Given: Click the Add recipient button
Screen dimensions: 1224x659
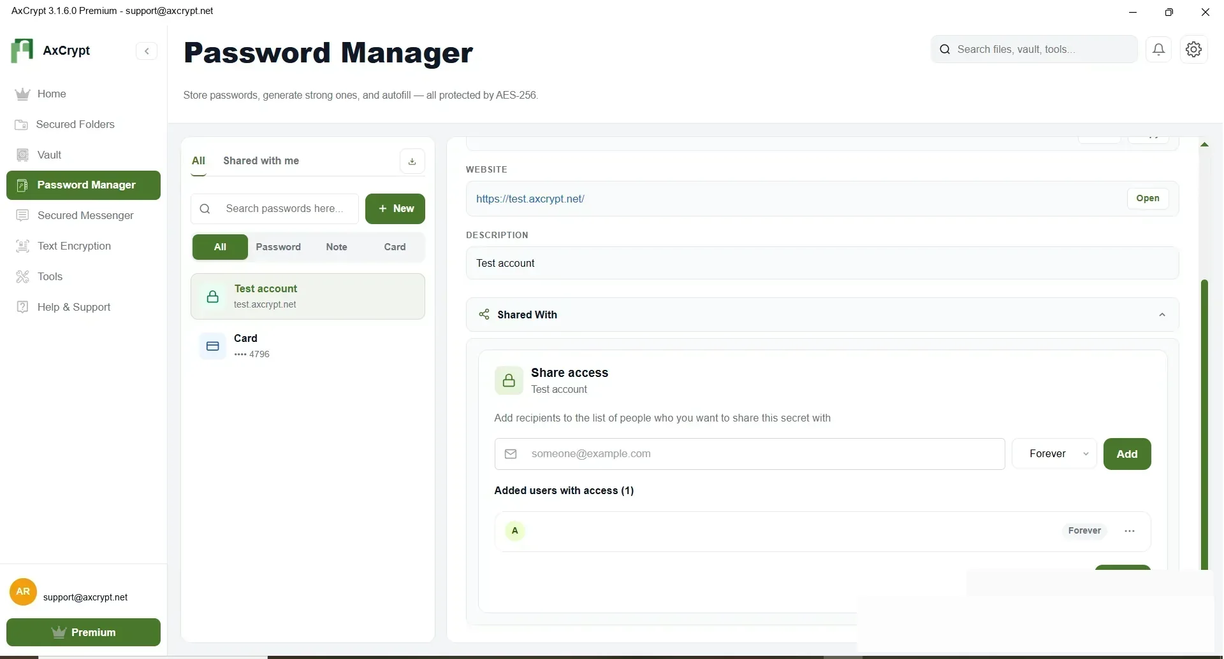Looking at the screenshot, I should pyautogui.click(x=1127, y=454).
